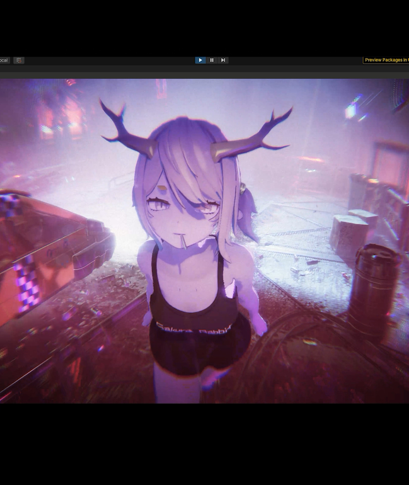Pause the running game preview
The image size is (409, 485).
(x=212, y=60)
